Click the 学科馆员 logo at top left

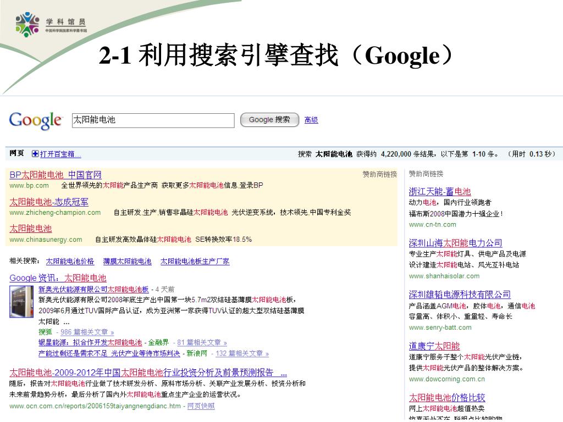(51, 24)
